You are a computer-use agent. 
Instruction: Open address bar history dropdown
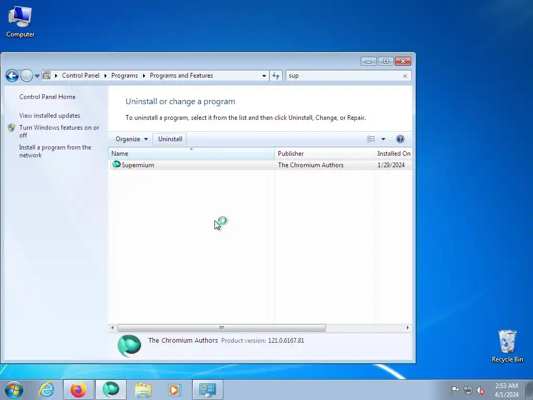[264, 76]
